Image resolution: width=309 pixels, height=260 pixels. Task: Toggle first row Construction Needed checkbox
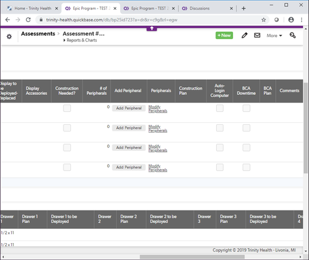[67, 108]
